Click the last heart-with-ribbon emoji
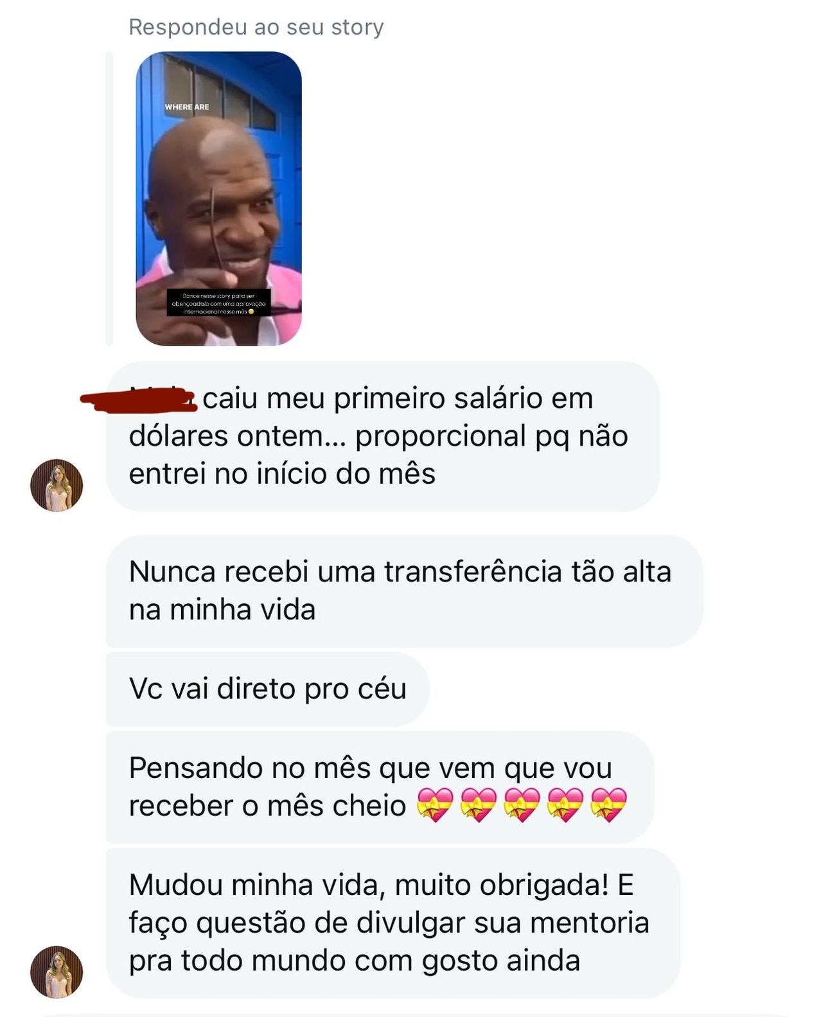The image size is (830, 1017). coord(608,805)
